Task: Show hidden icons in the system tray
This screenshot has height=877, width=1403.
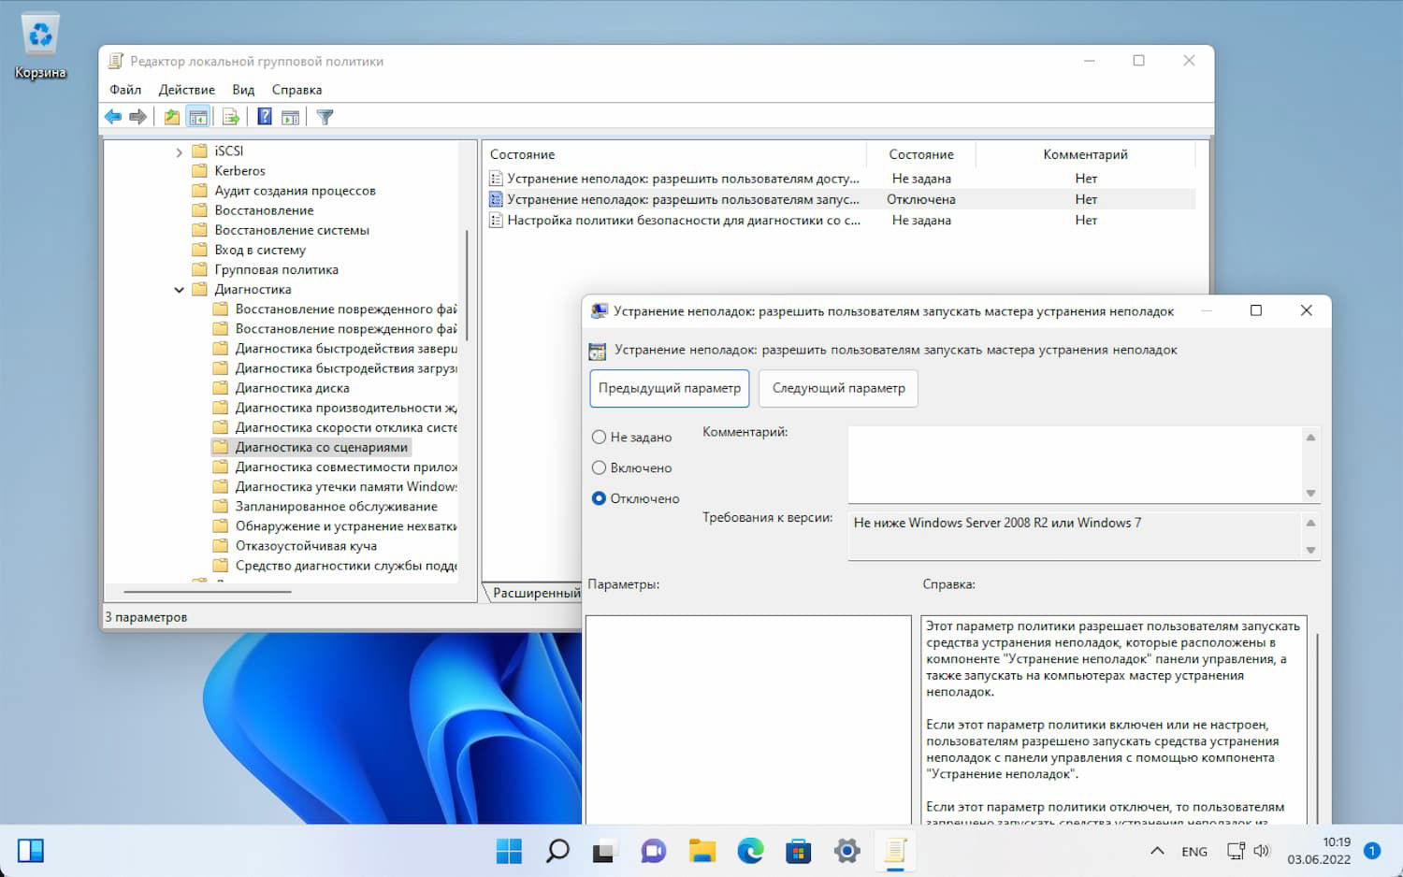Action: tap(1157, 851)
